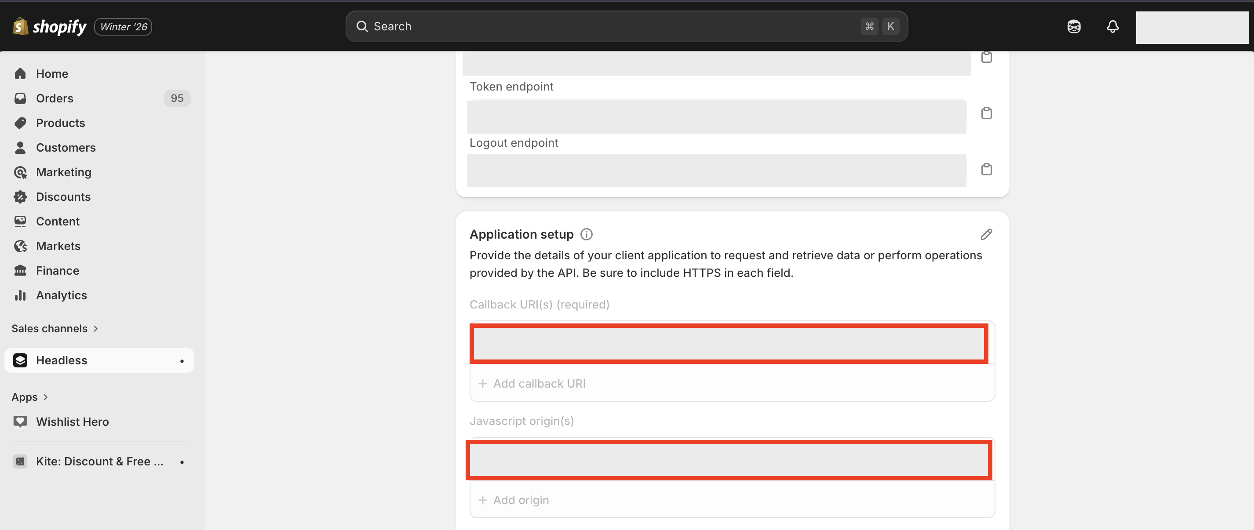Copy the Logout endpoint value

pos(986,169)
